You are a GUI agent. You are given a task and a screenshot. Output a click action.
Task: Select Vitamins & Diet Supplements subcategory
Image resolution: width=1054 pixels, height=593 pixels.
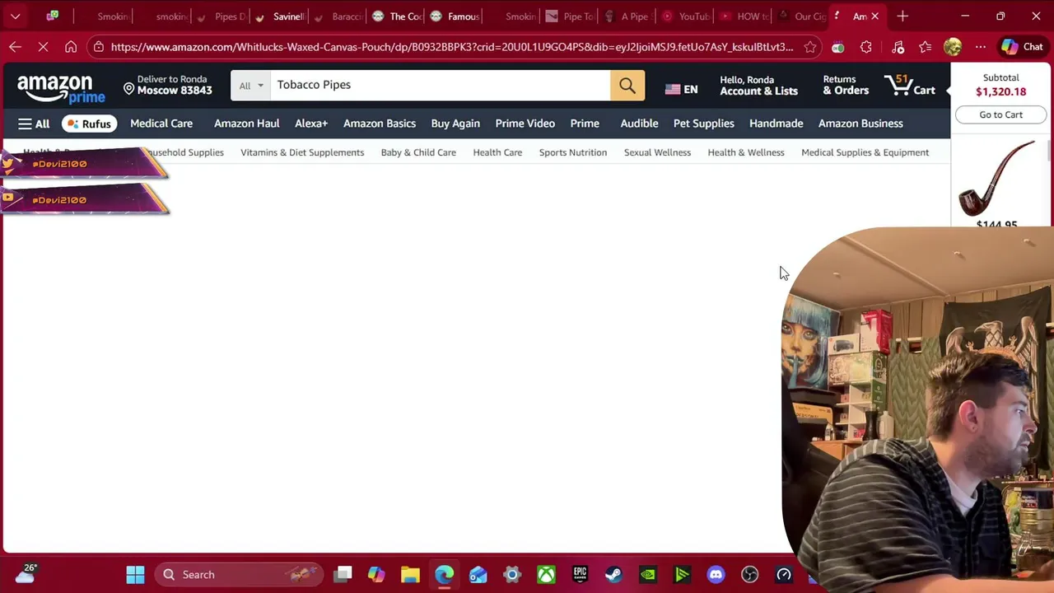click(302, 152)
